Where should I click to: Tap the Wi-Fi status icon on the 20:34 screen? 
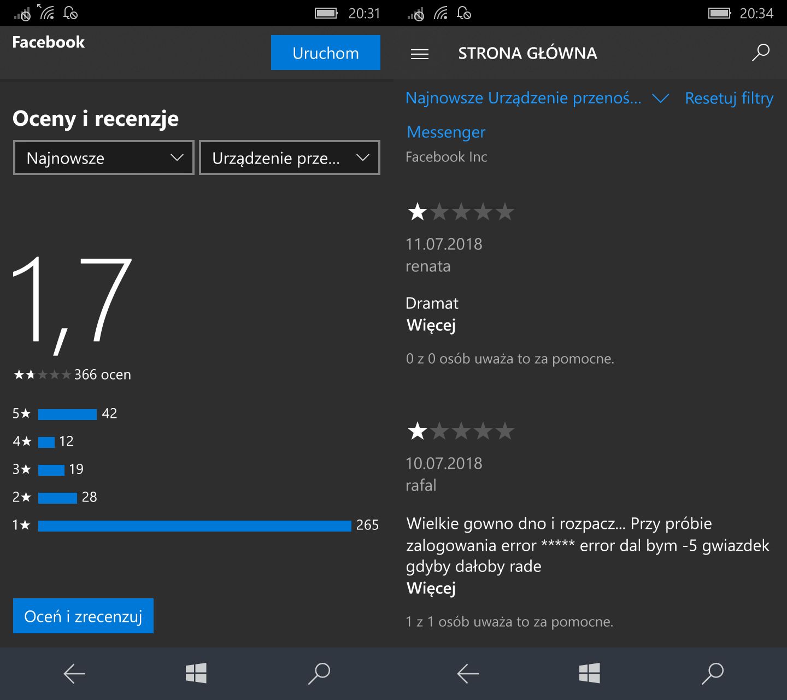click(x=441, y=13)
